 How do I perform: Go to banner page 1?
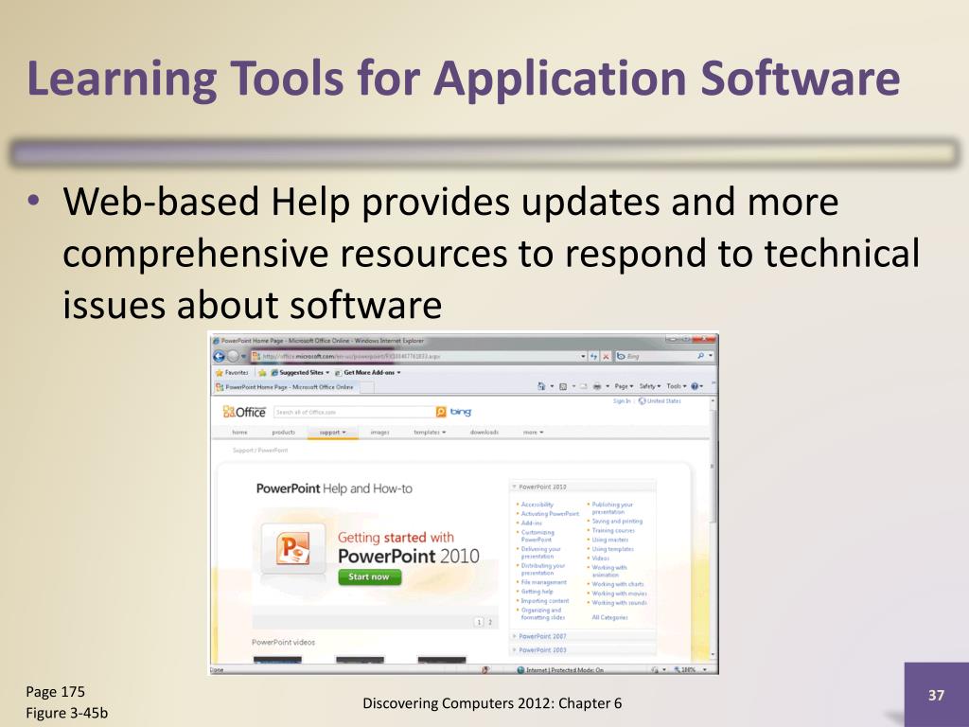click(x=478, y=622)
